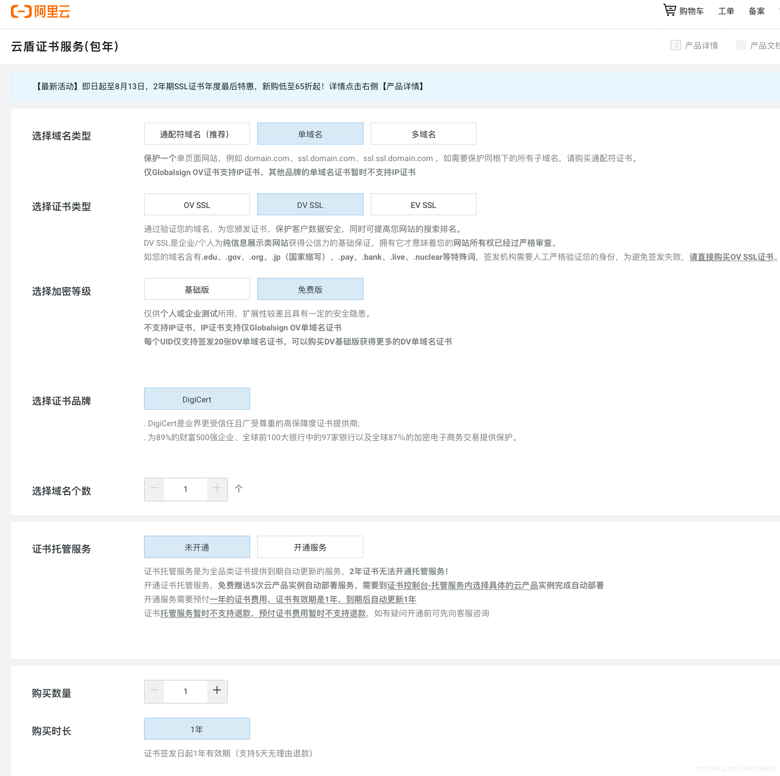
Task: Open 工单 in the top navigation
Action: pos(726,11)
